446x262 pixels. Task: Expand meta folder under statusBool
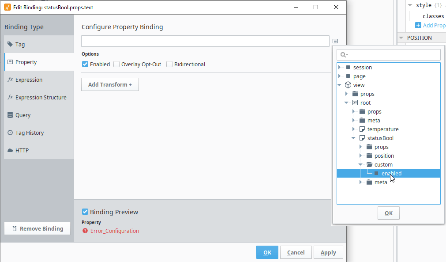pos(361,182)
